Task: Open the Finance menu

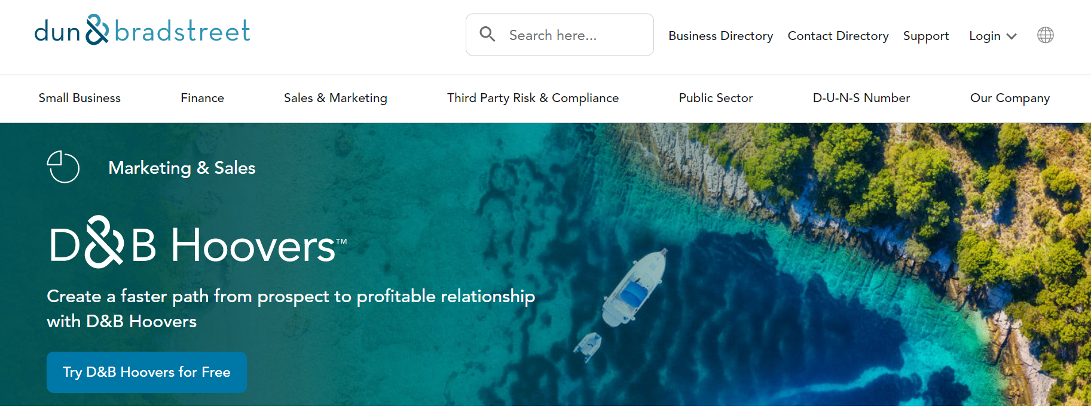Action: pyautogui.click(x=202, y=98)
